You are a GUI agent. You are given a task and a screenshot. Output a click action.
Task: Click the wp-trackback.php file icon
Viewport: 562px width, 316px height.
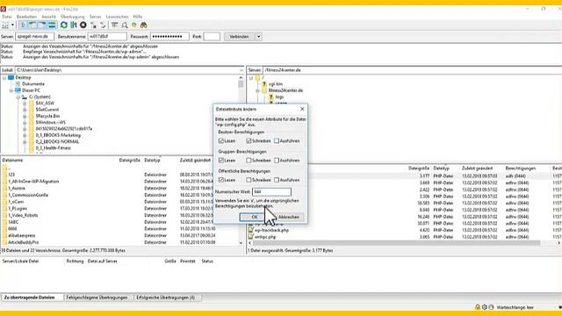coord(250,230)
